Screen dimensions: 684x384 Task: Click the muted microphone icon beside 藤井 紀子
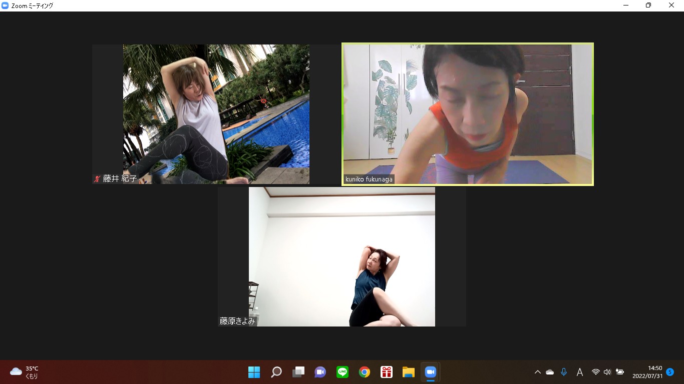pyautogui.click(x=97, y=178)
